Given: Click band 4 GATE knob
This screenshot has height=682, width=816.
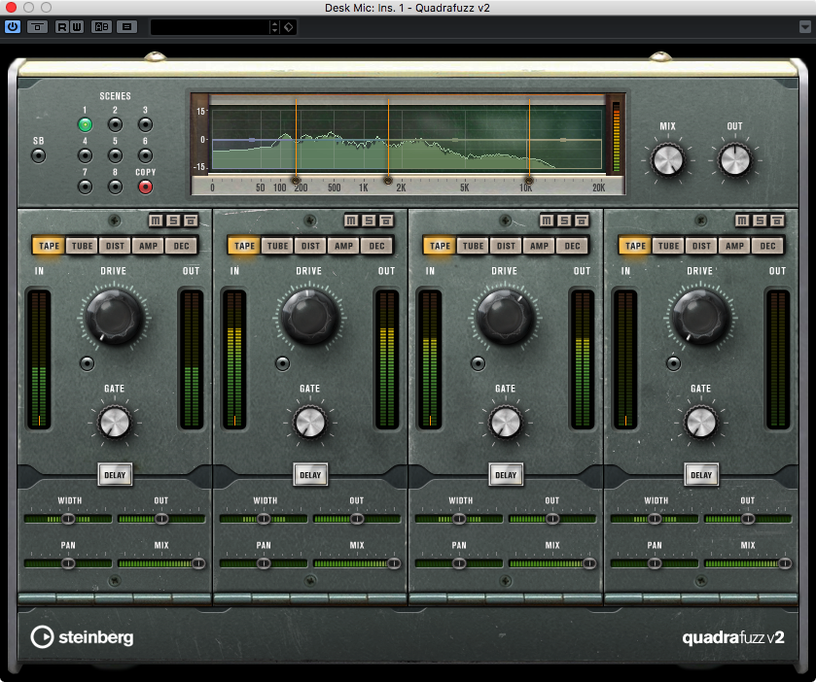Looking at the screenshot, I should [x=701, y=423].
